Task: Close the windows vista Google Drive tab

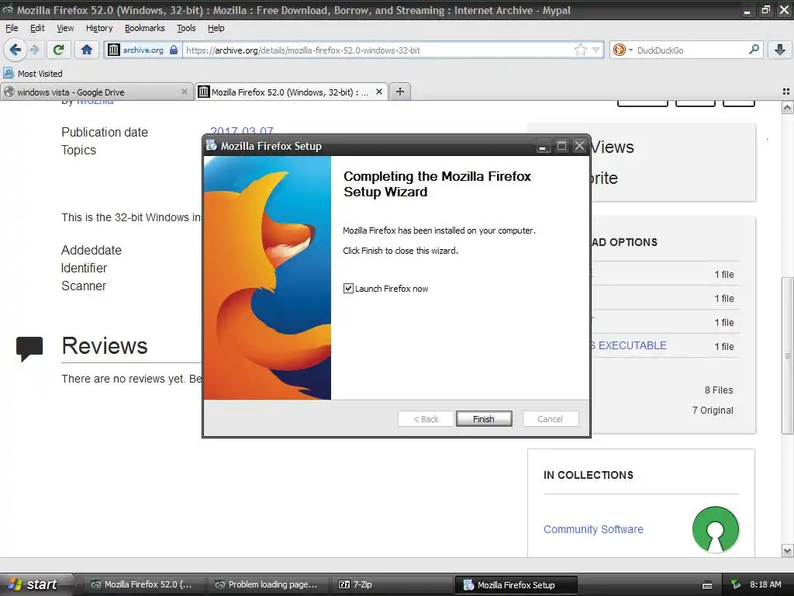Action: [x=185, y=92]
